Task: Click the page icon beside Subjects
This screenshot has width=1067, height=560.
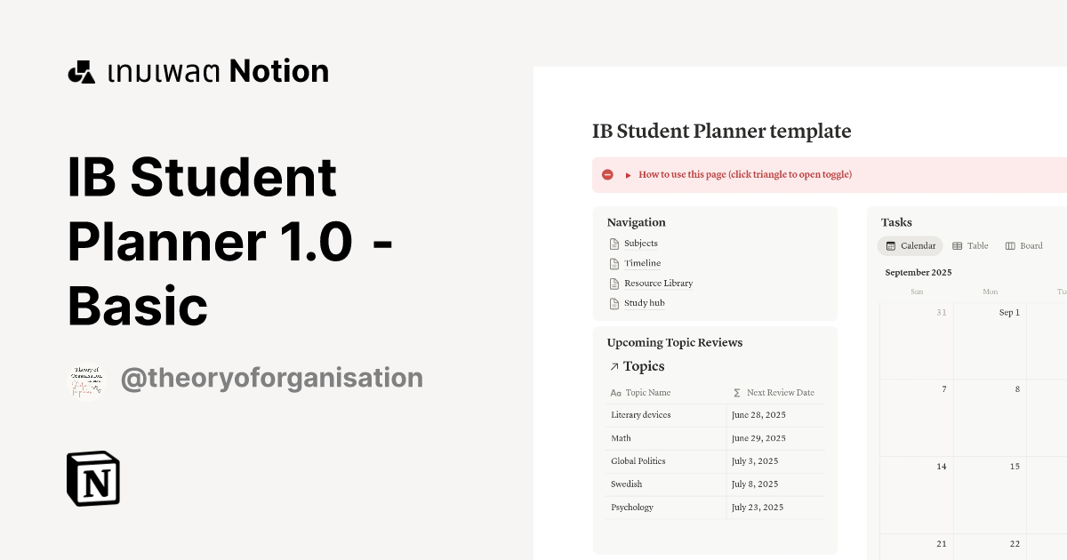Action: pyautogui.click(x=614, y=243)
